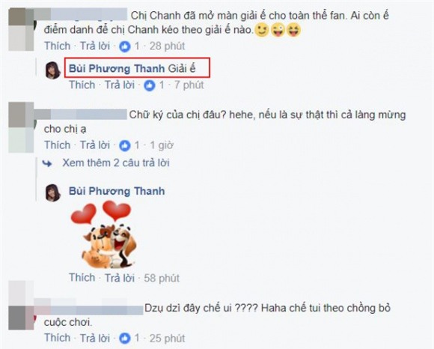Open Bùi Phương Thanh avatar above the dog sticker
Screen dimensions: 434x349
tap(52, 192)
